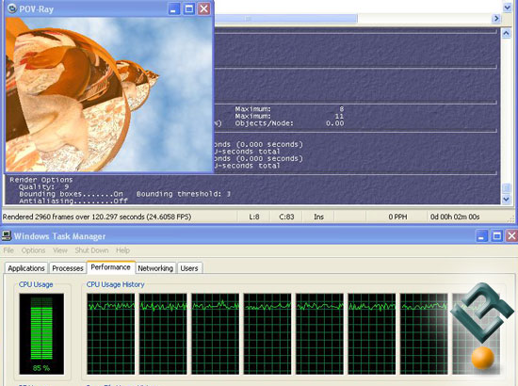Click the horizontal scrollbar thumb near the top
This screenshot has height=386, width=518.
point(285,19)
